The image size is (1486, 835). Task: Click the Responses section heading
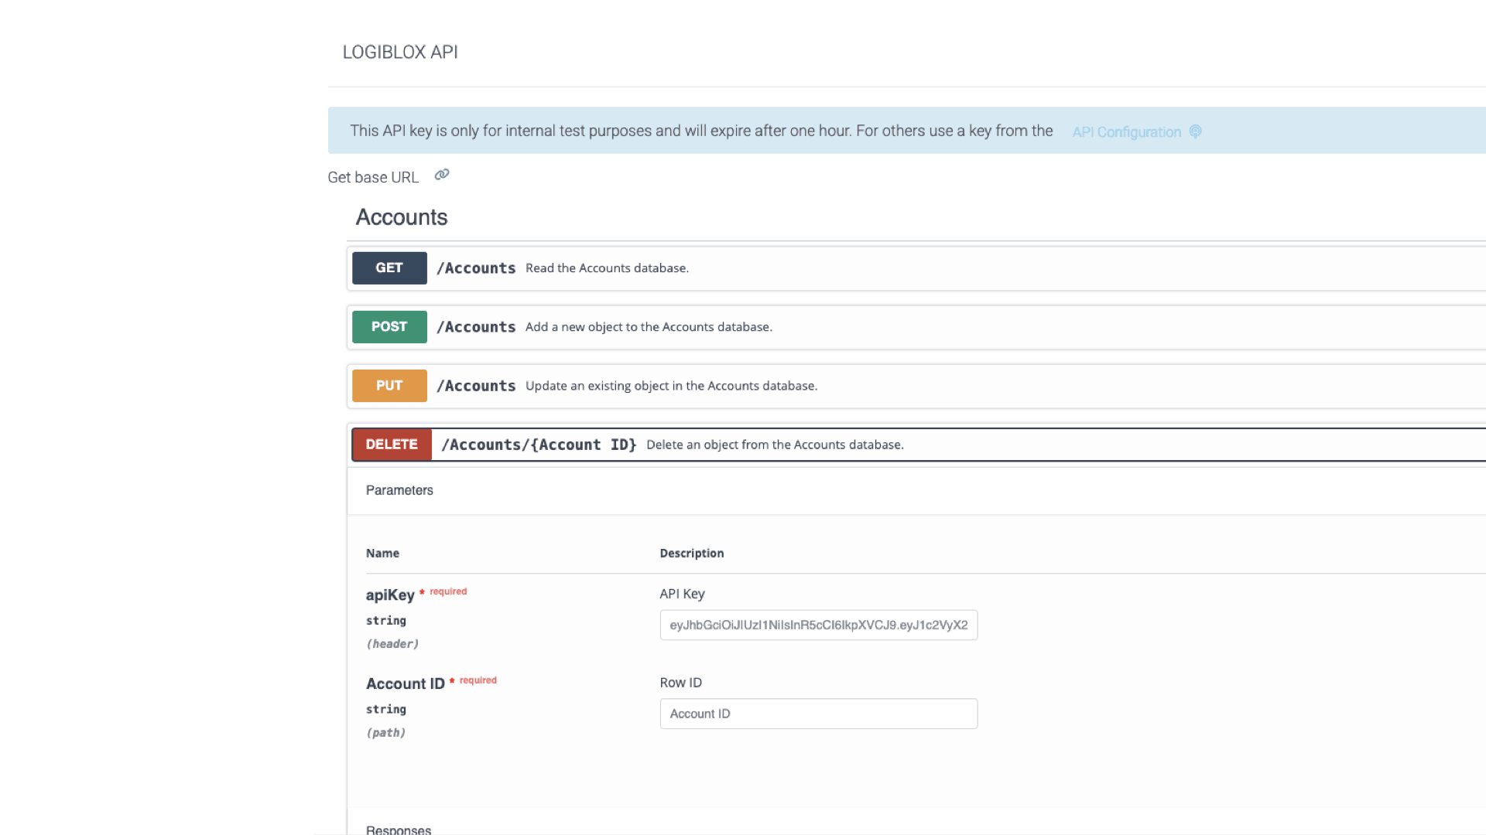pyautogui.click(x=398, y=829)
